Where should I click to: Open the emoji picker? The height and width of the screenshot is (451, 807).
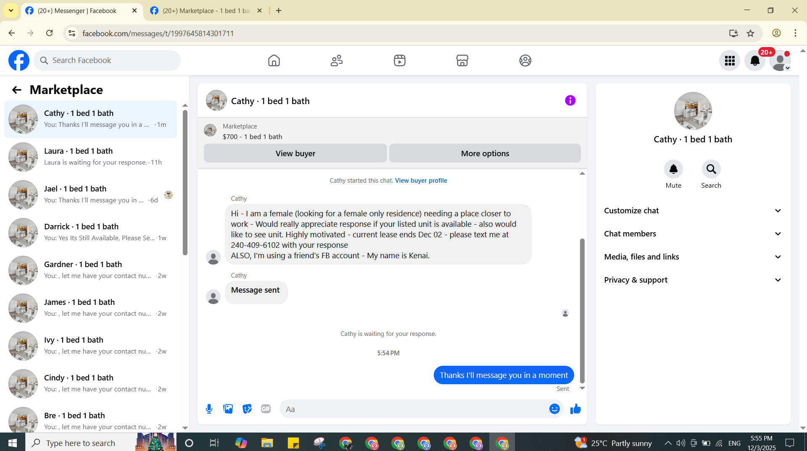pyautogui.click(x=554, y=409)
